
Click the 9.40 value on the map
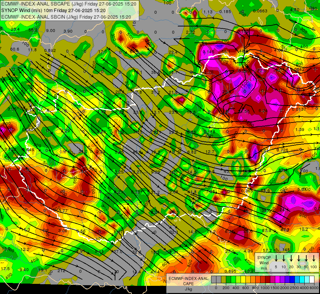[24, 270]
